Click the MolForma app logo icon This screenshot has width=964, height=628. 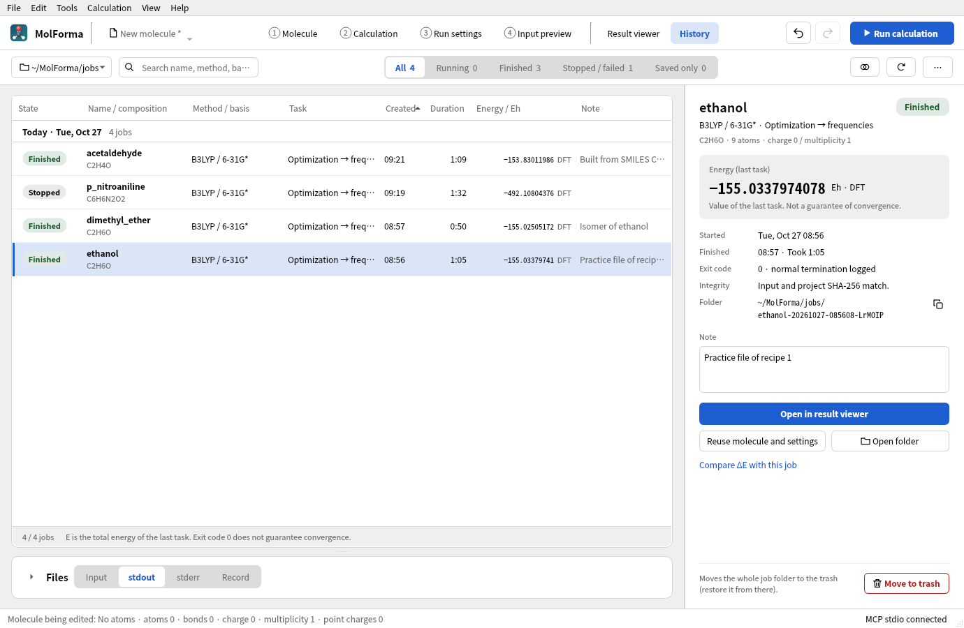click(19, 33)
